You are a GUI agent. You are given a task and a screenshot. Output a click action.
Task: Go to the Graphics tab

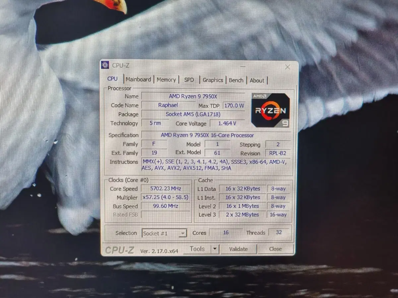click(213, 80)
